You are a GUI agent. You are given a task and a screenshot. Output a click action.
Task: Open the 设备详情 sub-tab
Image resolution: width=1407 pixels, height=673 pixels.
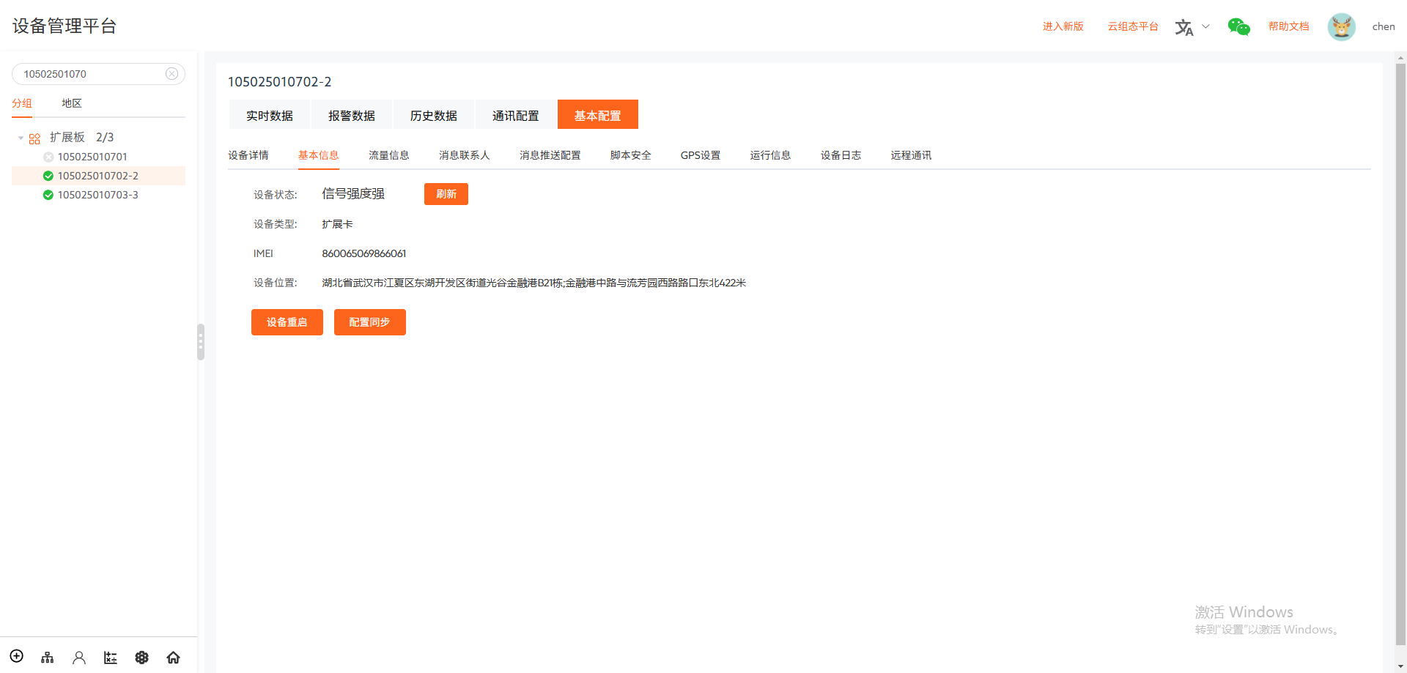point(248,155)
